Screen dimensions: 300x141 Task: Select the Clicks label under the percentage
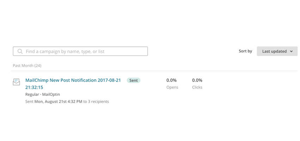[x=197, y=87]
